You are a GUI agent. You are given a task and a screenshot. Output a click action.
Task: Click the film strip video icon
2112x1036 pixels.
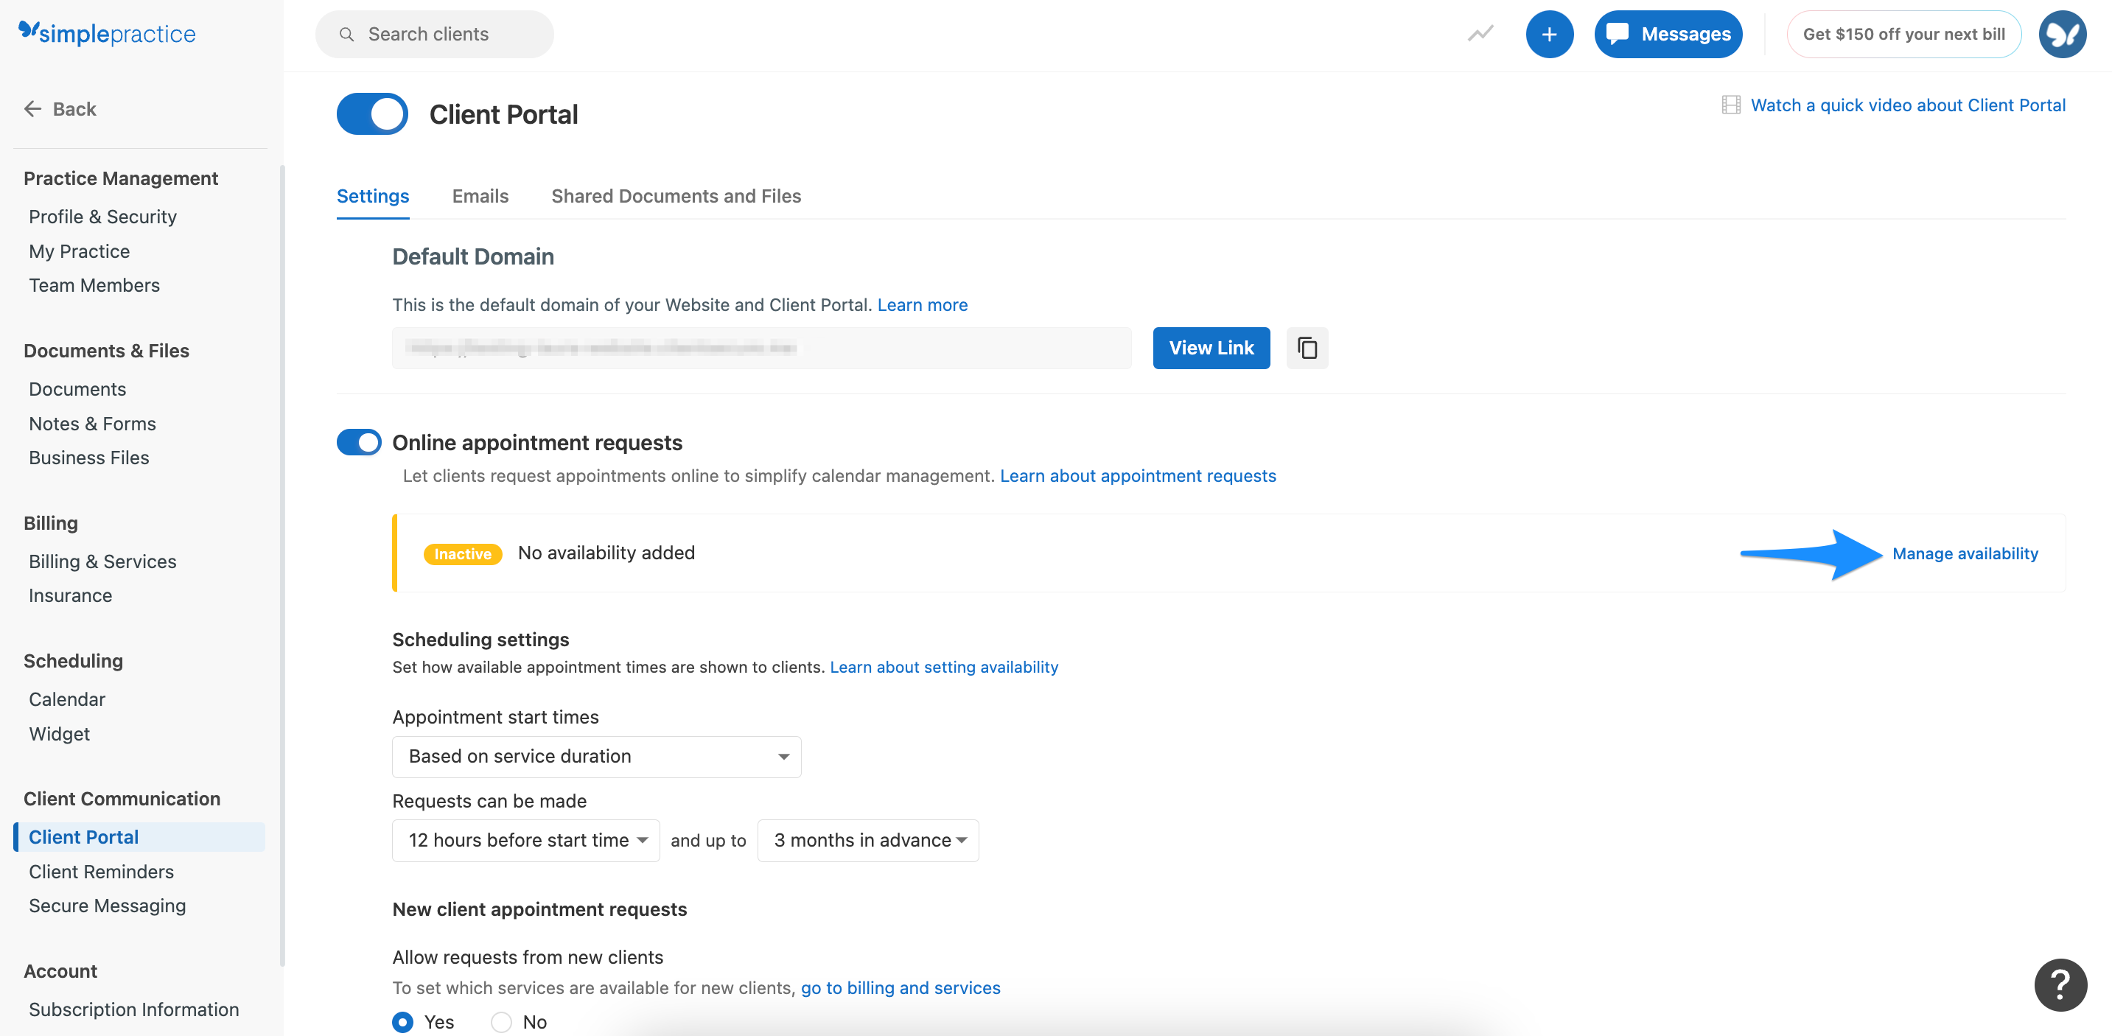click(x=1731, y=105)
